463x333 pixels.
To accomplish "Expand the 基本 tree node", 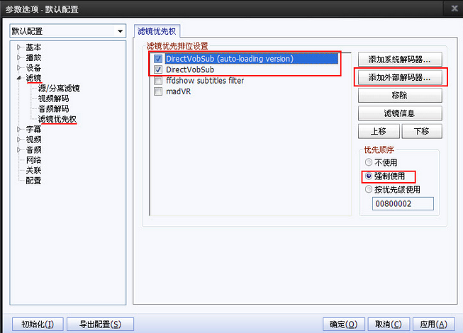I will tap(18, 47).
